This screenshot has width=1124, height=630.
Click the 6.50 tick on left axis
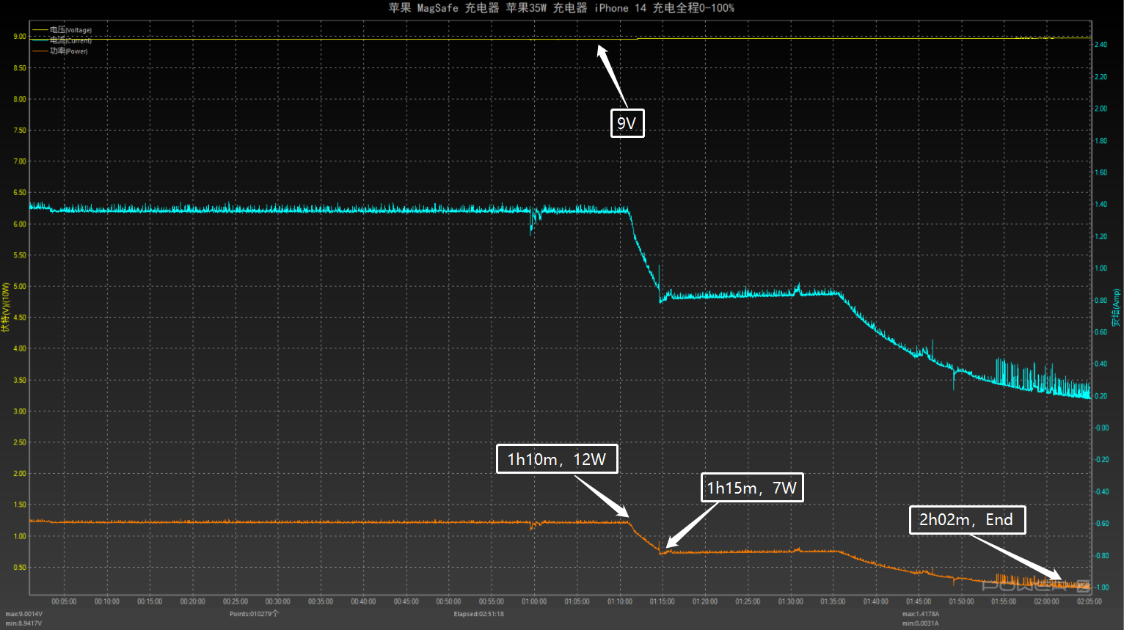(20, 192)
